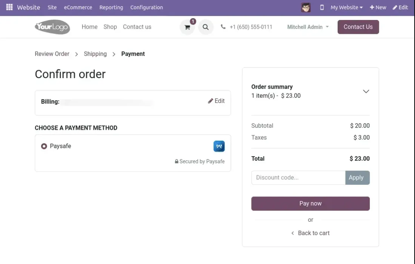Open the website search magnifier
This screenshot has width=415, height=264.
(x=206, y=27)
